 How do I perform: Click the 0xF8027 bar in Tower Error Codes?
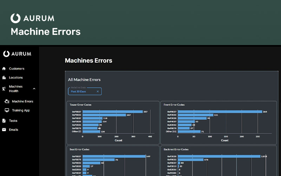tap(112, 112)
